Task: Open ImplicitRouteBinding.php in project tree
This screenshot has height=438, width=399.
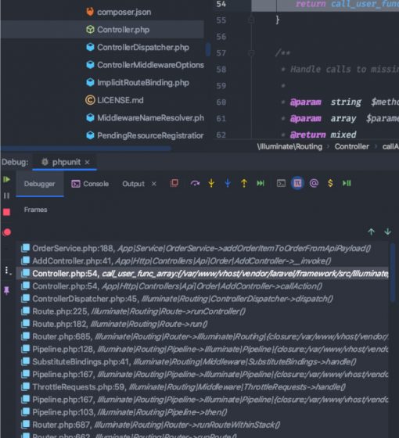Action: (x=137, y=82)
